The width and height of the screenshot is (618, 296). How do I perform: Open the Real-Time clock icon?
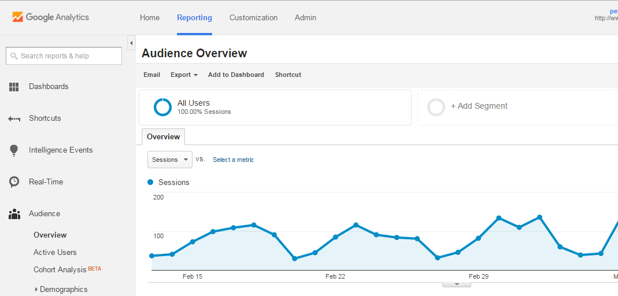coord(14,182)
